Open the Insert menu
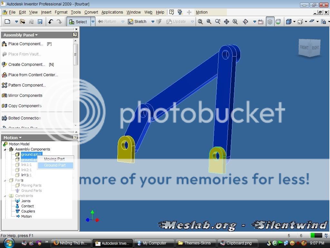Image resolution: width=330 pixels, height=248 pixels. coord(46,12)
